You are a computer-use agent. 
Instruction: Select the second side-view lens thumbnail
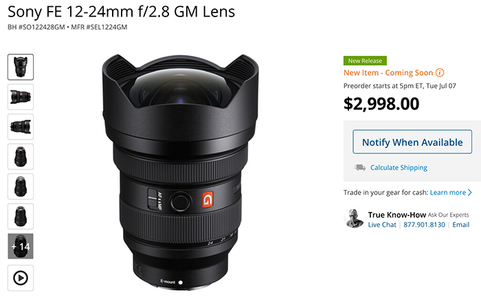21,97
